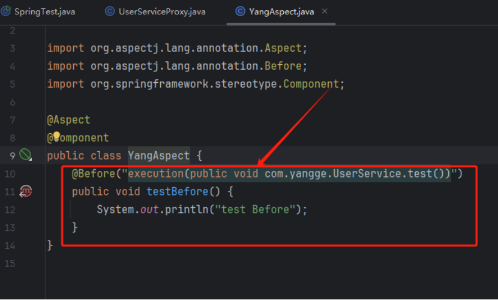Viewport: 498px width, 300px height.
Task: Click the green gutter icon on line 9
Action: click(25, 155)
